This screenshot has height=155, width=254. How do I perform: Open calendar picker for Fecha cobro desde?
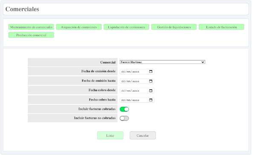point(150,91)
